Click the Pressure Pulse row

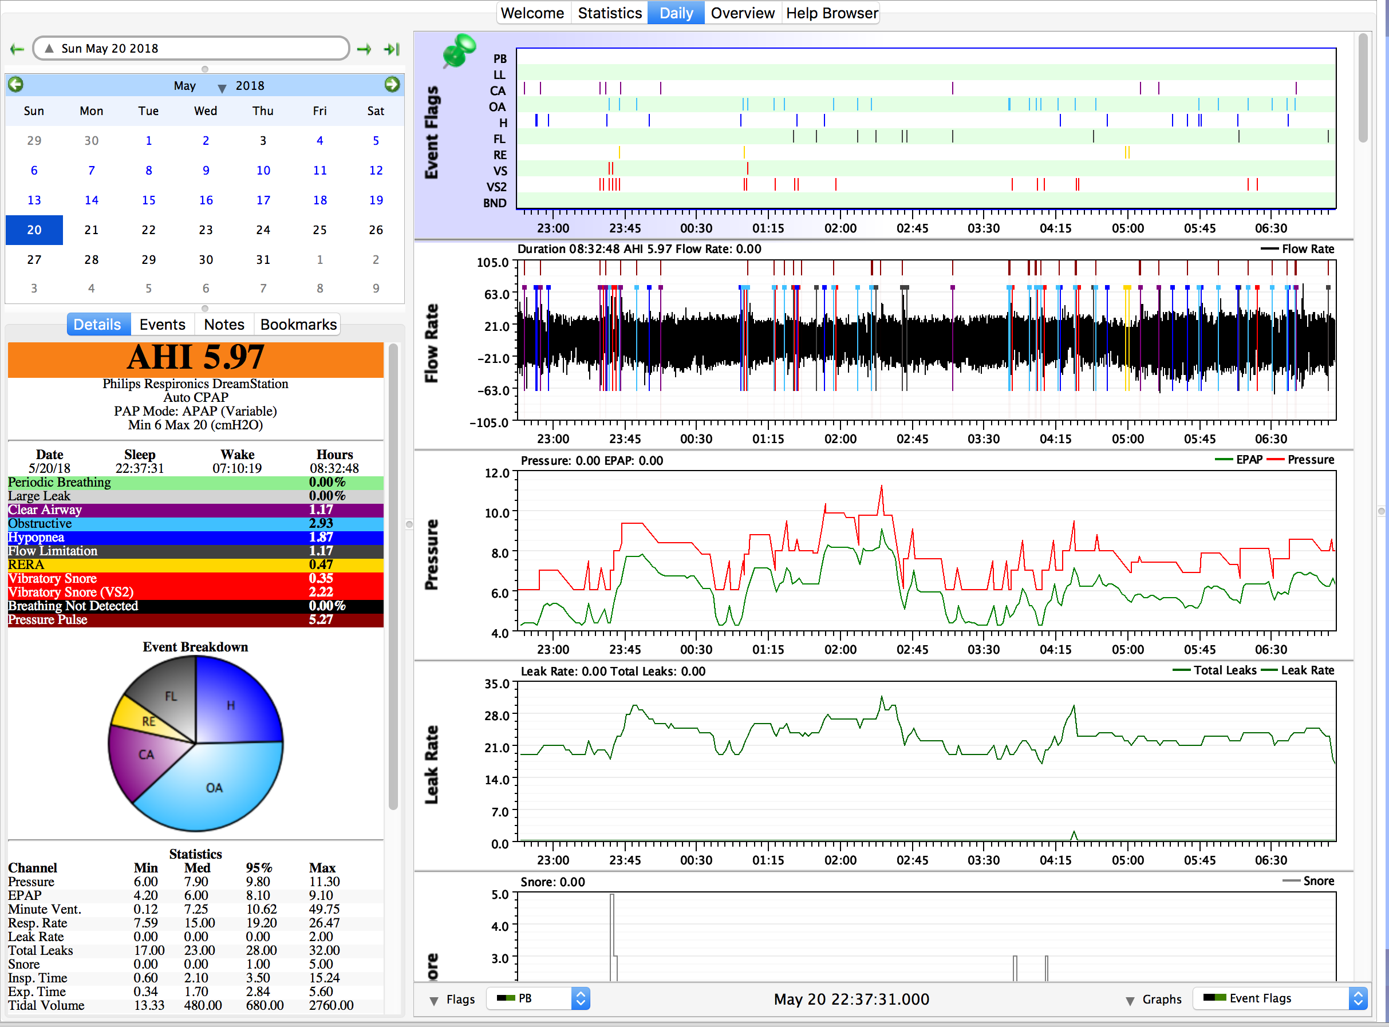[x=195, y=620]
